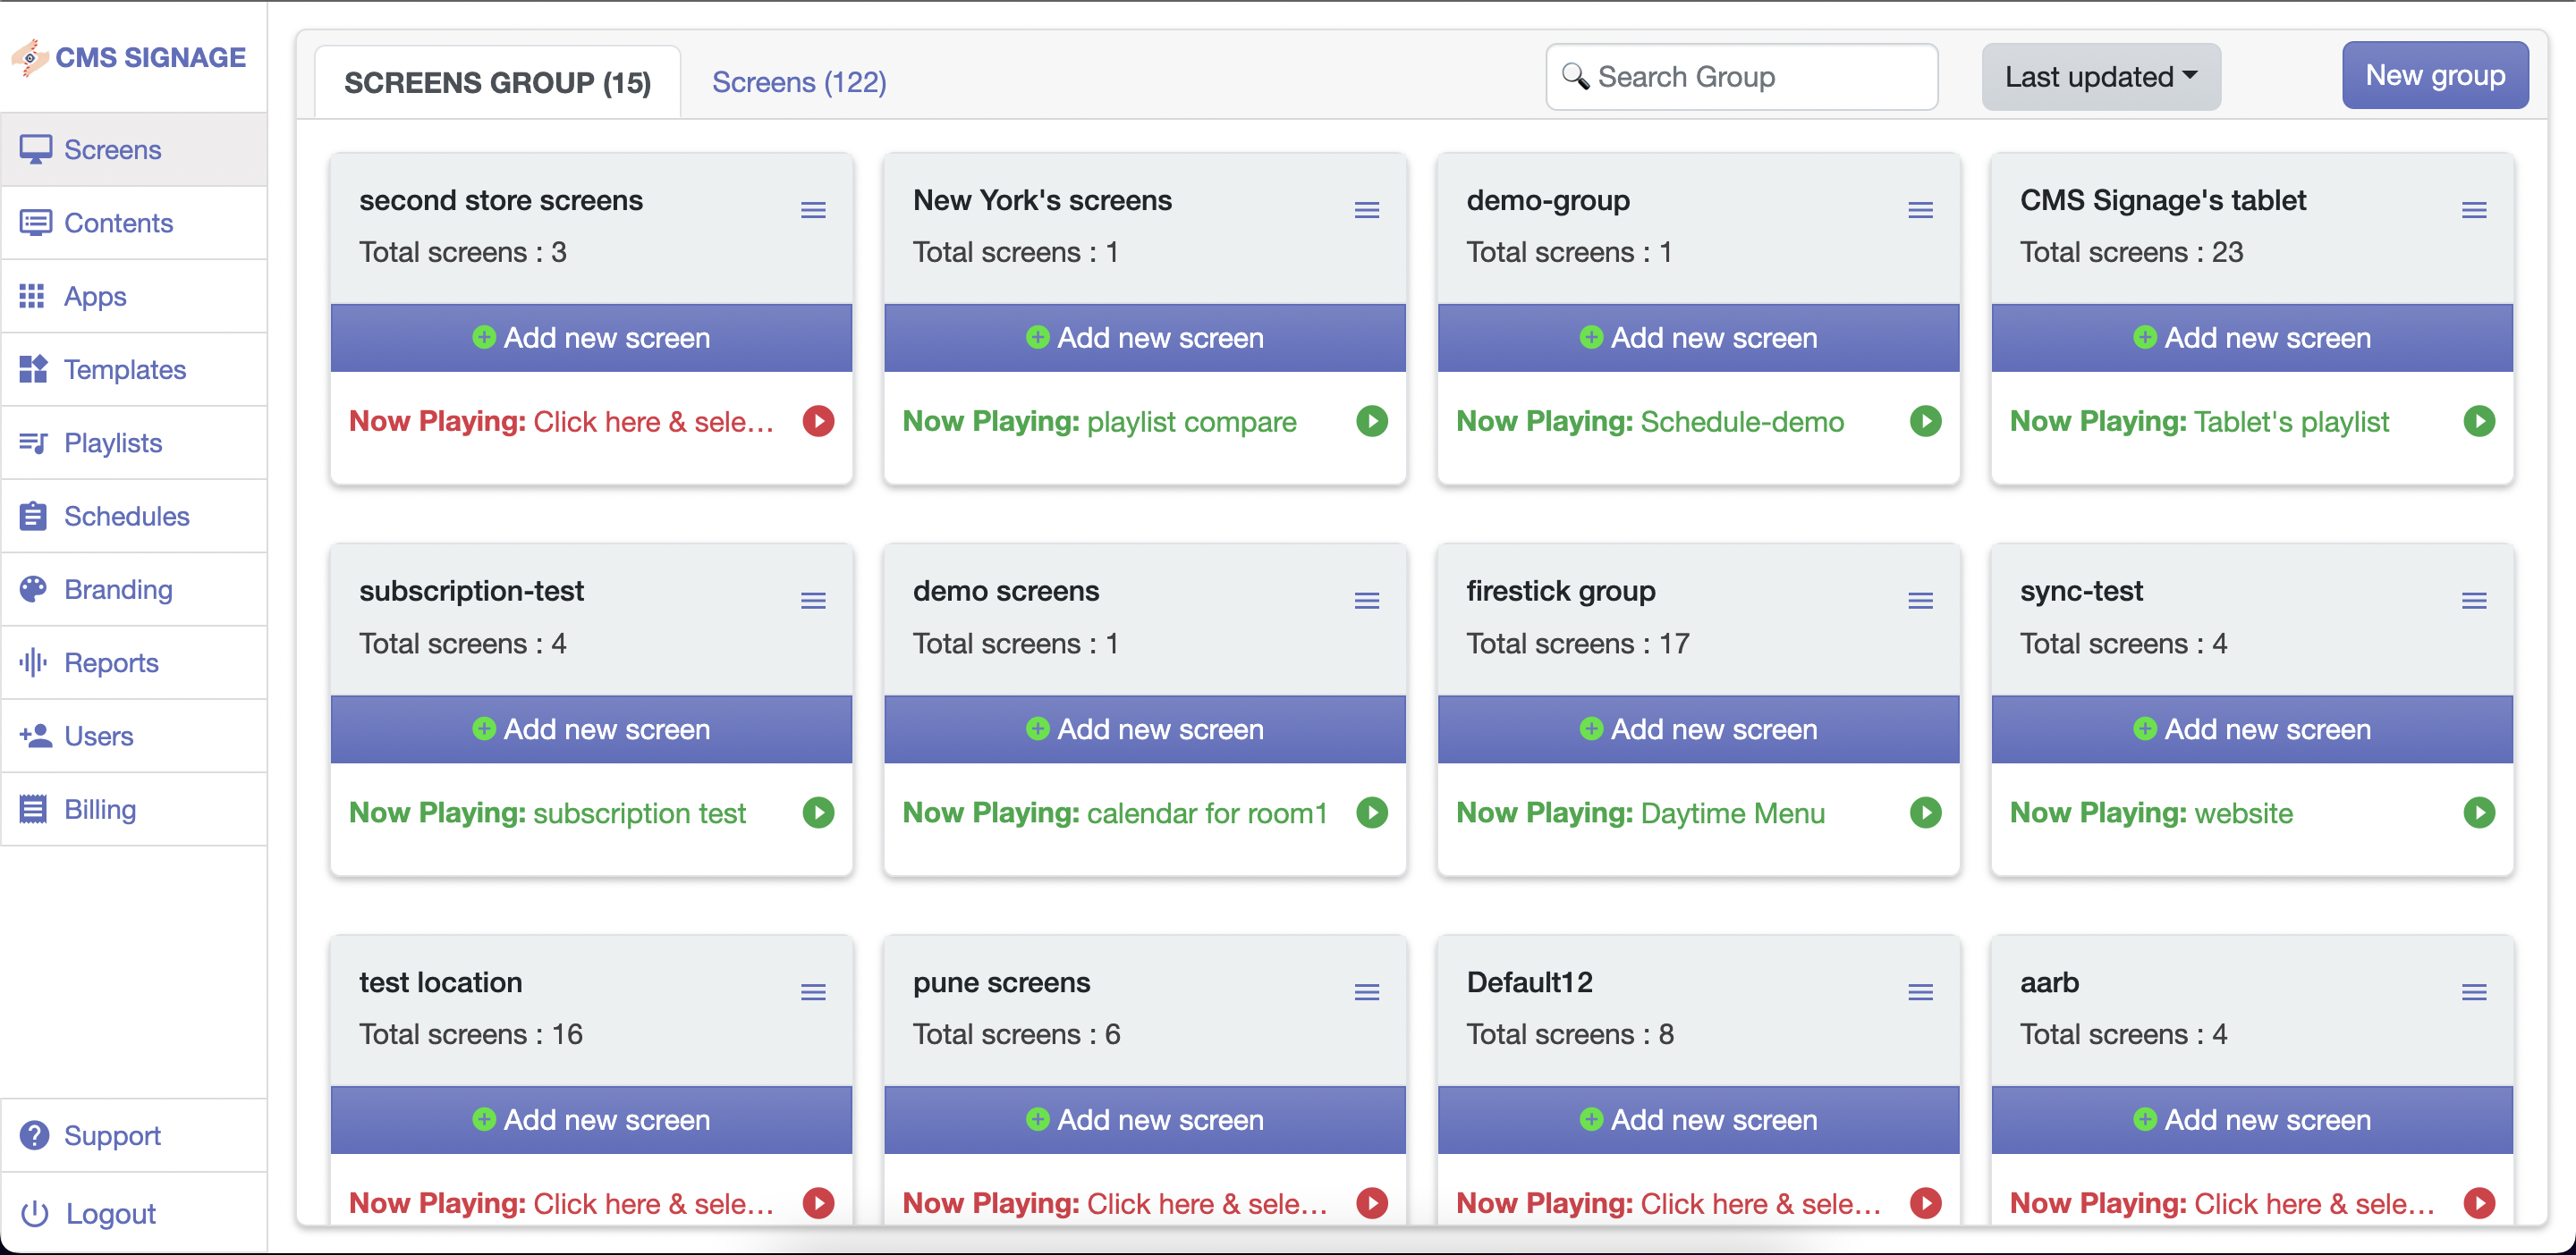Open the Branding palette icon

pyautogui.click(x=33, y=590)
